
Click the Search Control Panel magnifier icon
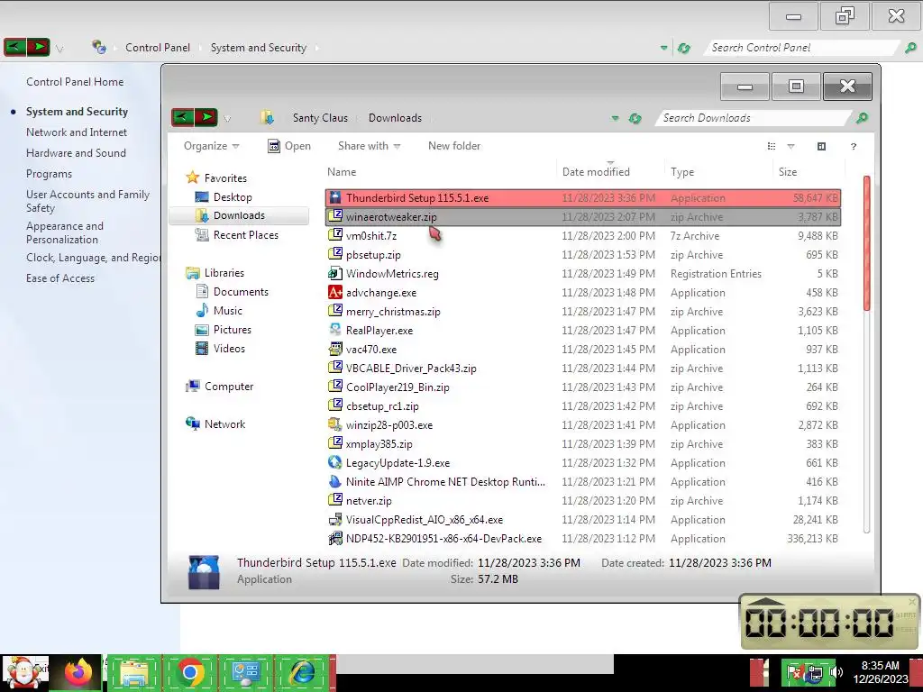pyautogui.click(x=910, y=48)
